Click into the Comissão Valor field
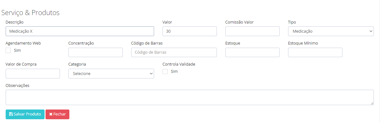 (252, 31)
